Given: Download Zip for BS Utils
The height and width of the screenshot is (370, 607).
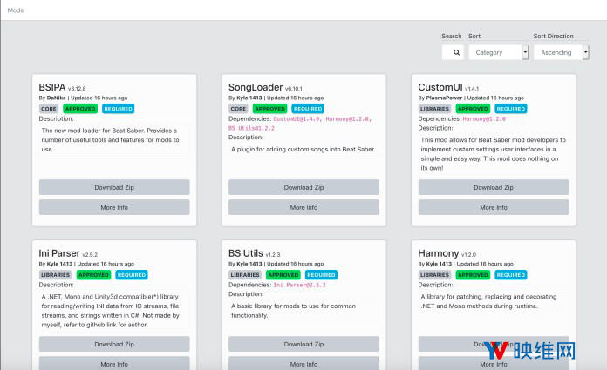Looking at the screenshot, I should [x=303, y=344].
